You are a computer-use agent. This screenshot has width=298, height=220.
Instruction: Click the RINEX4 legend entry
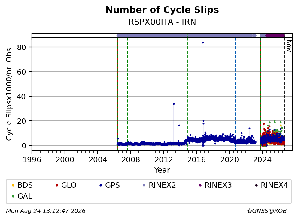click(x=271, y=185)
